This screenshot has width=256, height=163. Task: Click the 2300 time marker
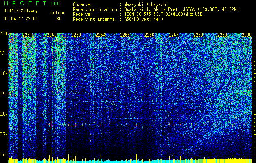[247, 35]
